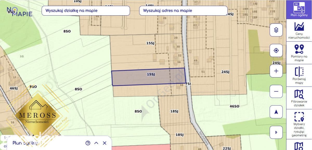Click the Wyszukaj adres na mapie field
Screen dimensions: 312x150
184,11
